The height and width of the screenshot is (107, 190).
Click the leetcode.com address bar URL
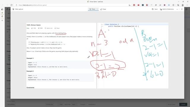[x=33, y=5]
